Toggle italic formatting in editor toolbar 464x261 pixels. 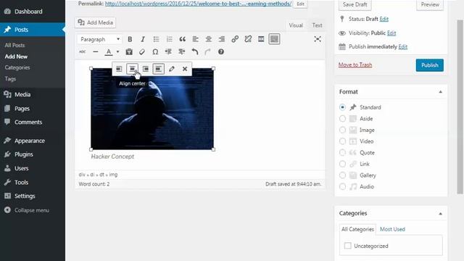tap(143, 39)
